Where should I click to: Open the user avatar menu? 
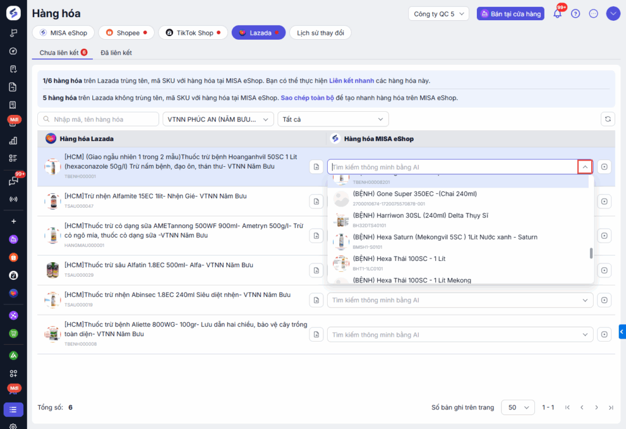[613, 13]
